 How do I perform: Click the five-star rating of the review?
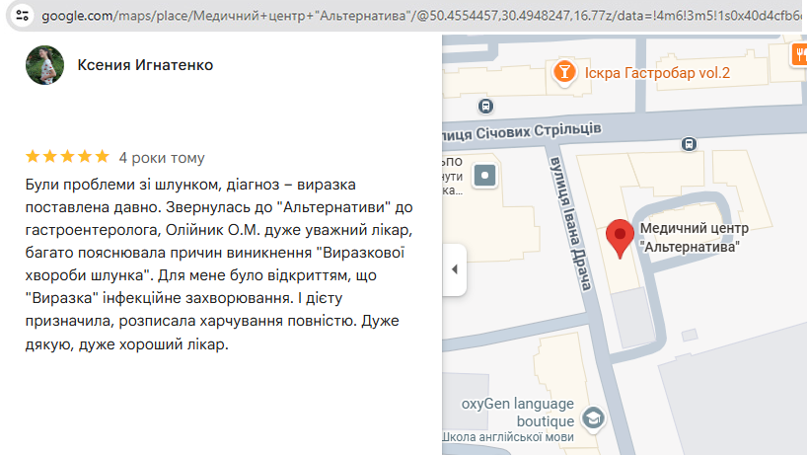coord(67,157)
